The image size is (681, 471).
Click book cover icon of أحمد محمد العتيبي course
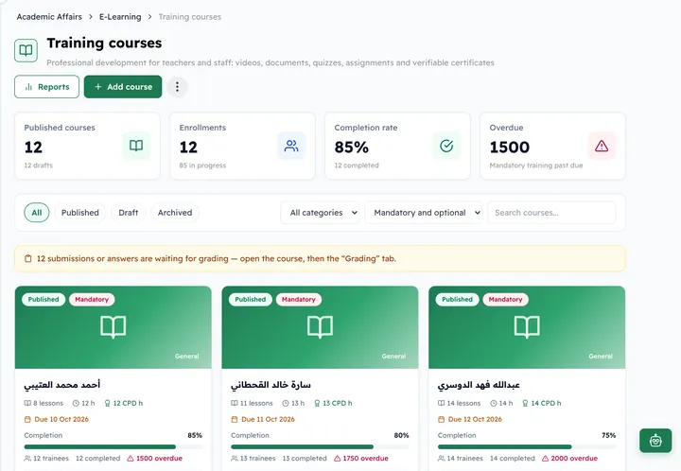click(x=113, y=327)
